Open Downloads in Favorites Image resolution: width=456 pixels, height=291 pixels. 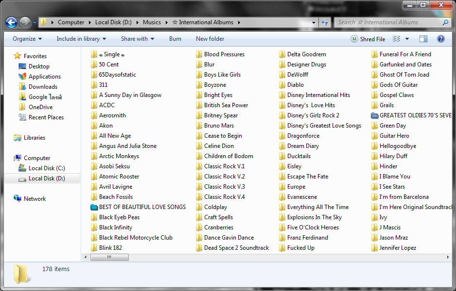(x=38, y=87)
